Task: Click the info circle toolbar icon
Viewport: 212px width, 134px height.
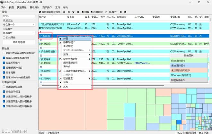Action: [x=125, y=12]
